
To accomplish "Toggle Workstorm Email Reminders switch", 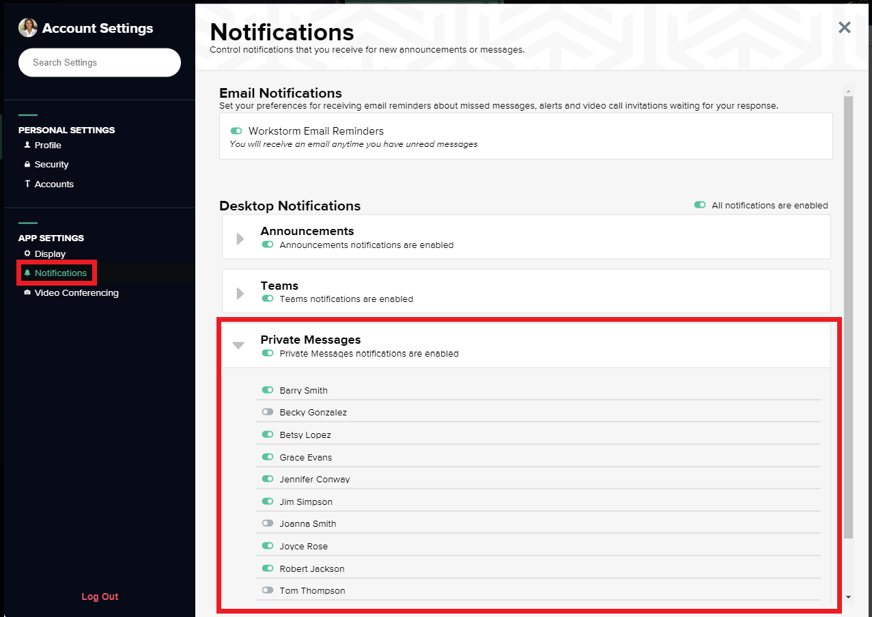I will (x=237, y=131).
